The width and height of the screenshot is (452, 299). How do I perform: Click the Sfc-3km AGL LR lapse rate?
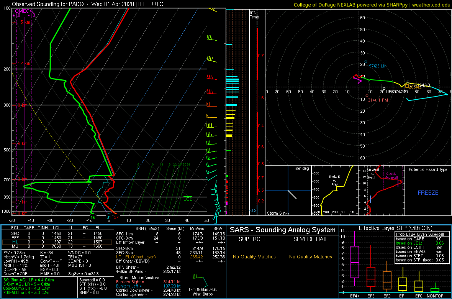(x=29, y=280)
